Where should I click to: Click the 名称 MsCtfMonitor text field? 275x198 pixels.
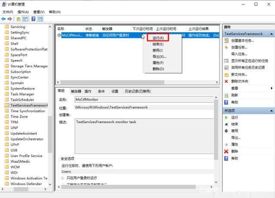tap(144, 99)
